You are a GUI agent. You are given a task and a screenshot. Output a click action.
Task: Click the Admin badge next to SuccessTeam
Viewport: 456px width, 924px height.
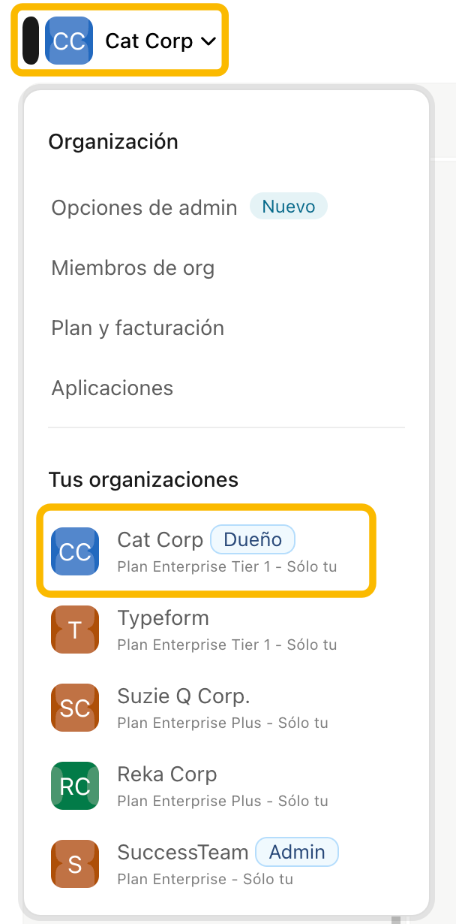coord(297,852)
